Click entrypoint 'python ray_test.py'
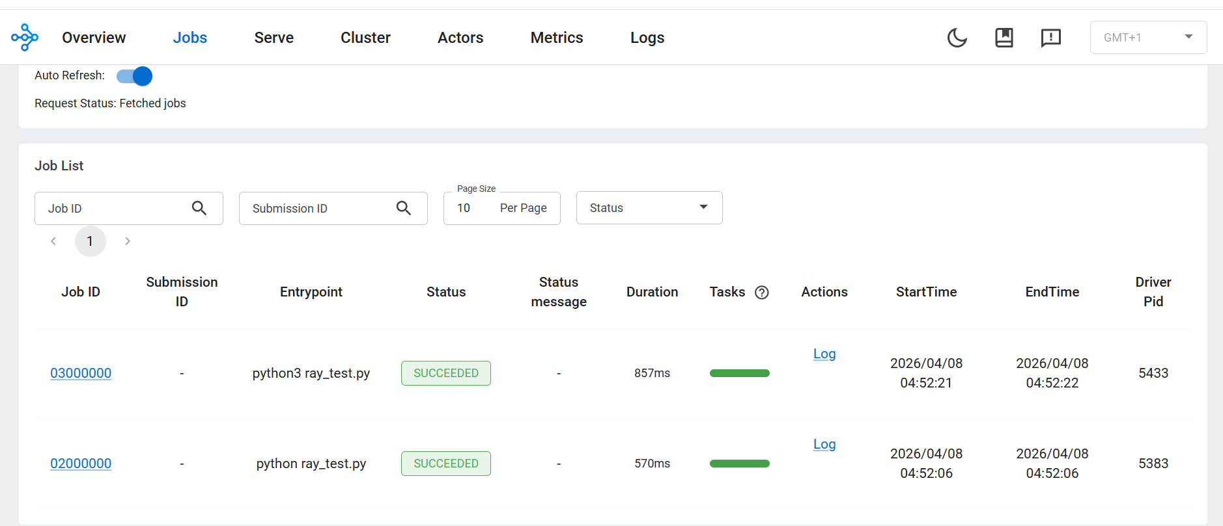 pos(311,464)
